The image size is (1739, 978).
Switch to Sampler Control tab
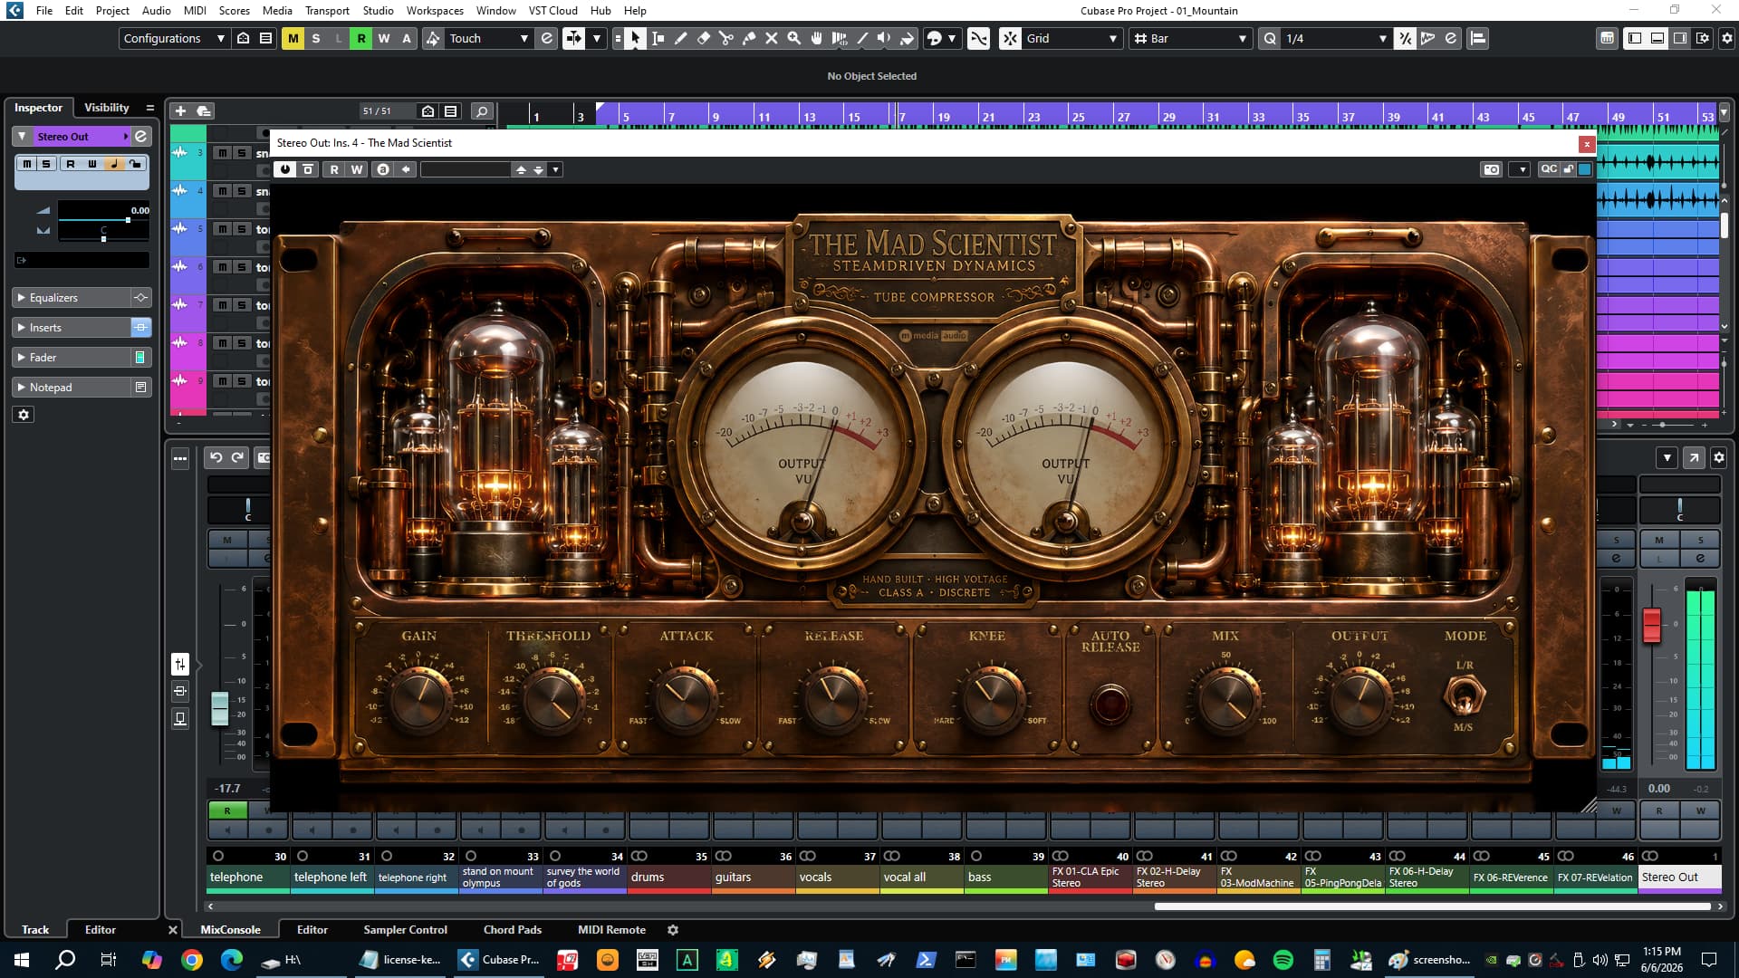coord(405,929)
